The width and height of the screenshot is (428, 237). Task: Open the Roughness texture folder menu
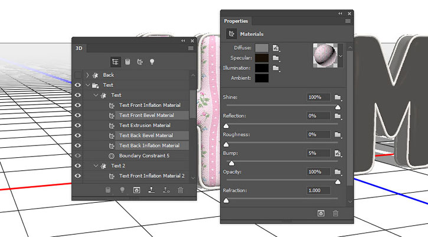(x=338, y=135)
